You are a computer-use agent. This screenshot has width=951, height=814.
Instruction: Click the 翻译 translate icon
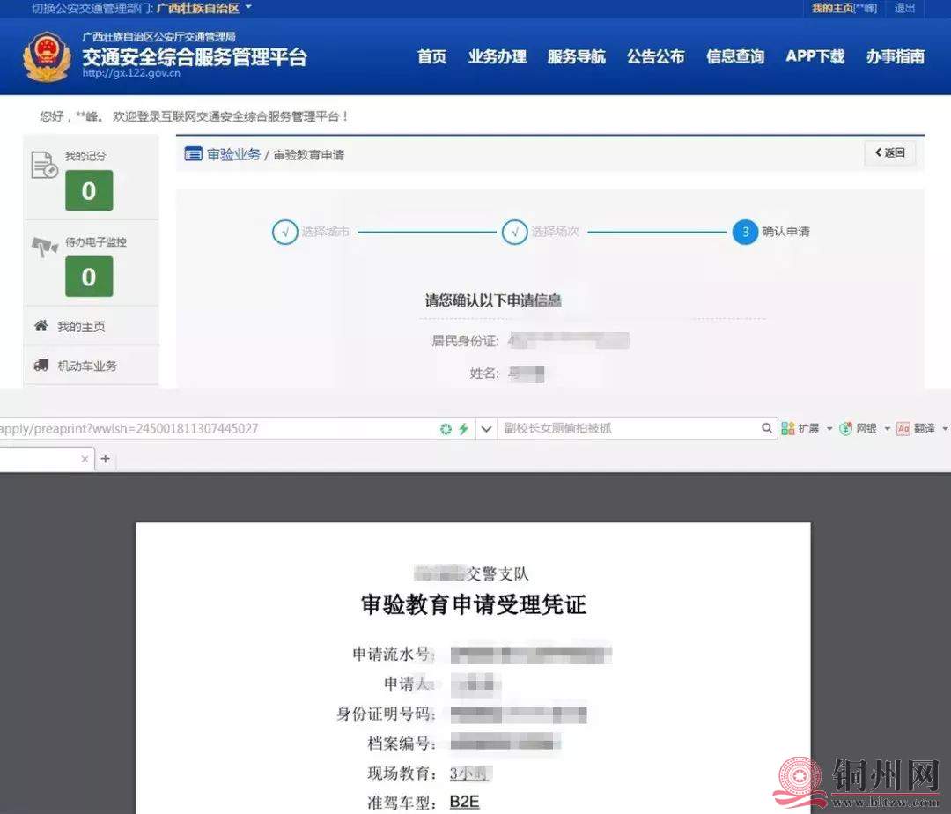pos(903,428)
